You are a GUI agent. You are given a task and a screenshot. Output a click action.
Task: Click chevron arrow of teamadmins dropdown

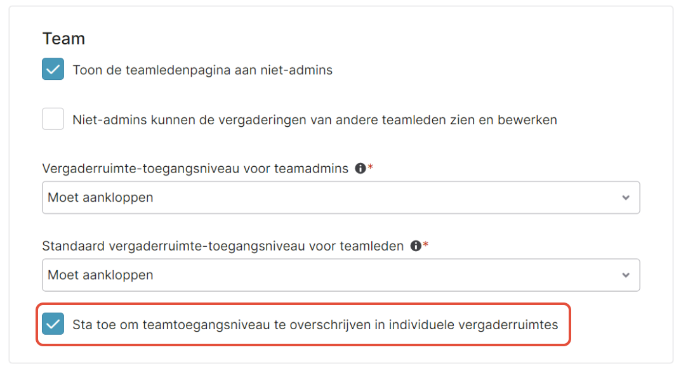pos(625,198)
